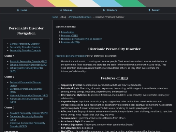Click the Interpersonal Style bullet label
This screenshot has width=176, height=132.
pyautogui.click(x=72, y=95)
